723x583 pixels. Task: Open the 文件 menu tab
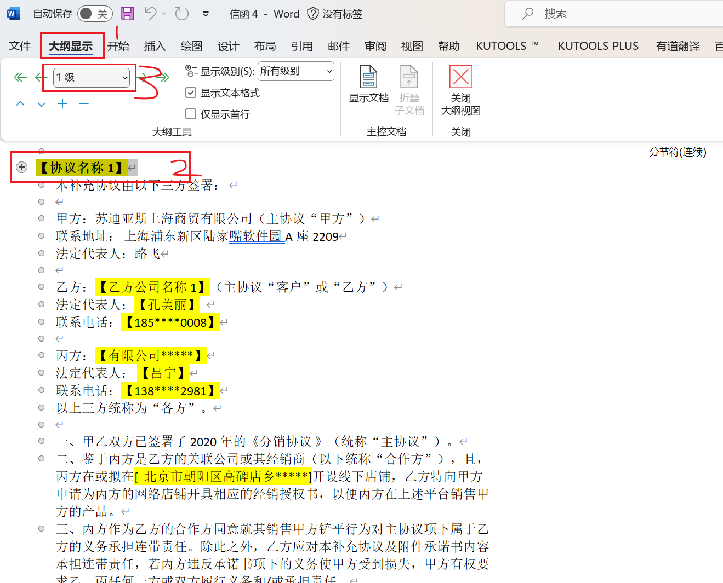click(20, 46)
